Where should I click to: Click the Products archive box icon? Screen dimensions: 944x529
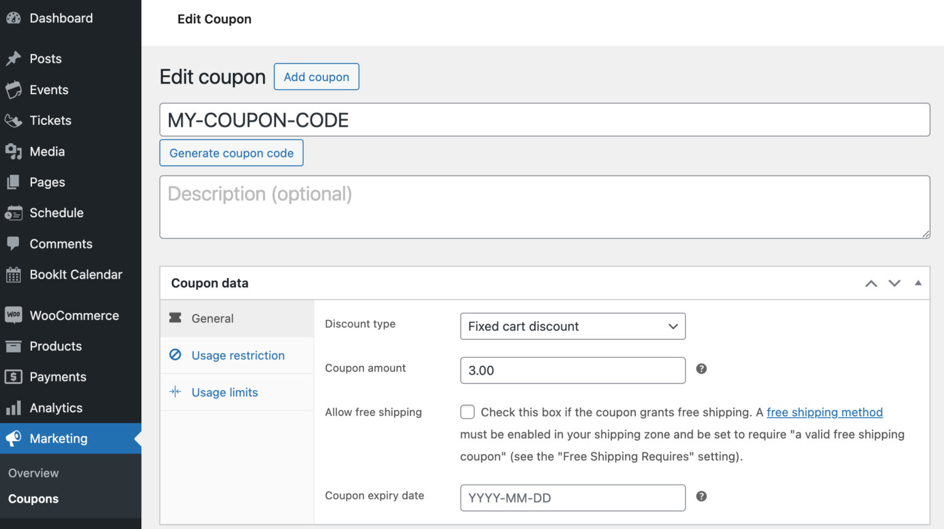click(14, 346)
